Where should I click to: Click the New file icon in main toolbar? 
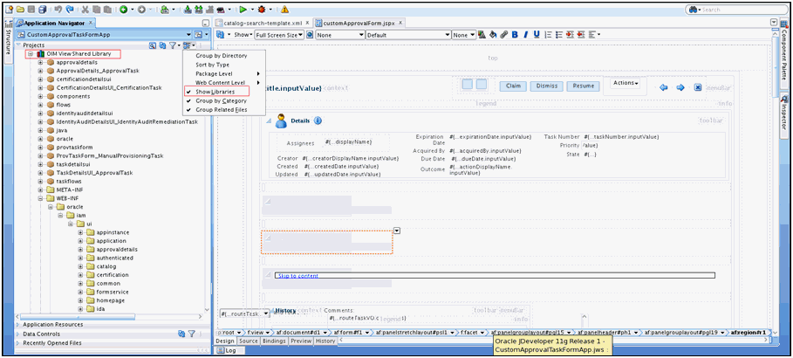(9, 9)
